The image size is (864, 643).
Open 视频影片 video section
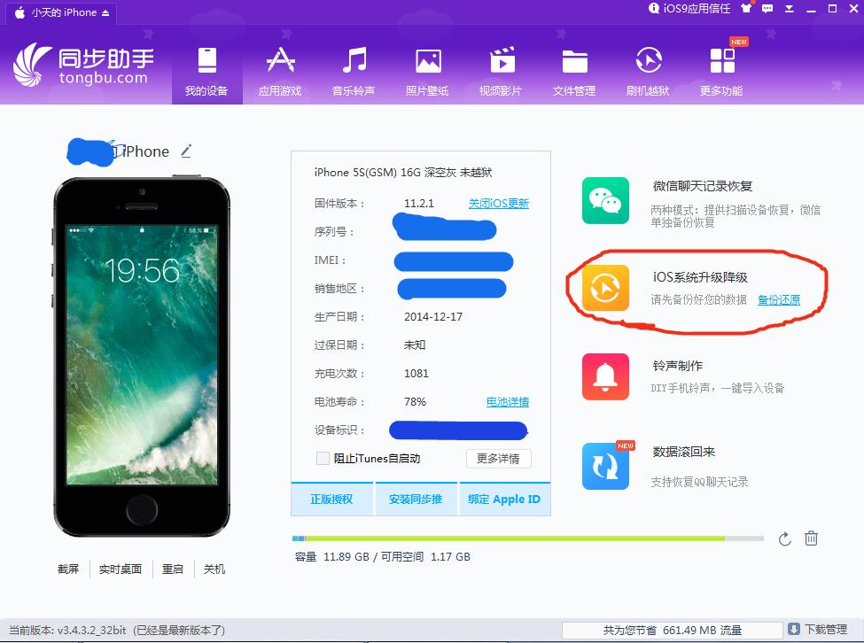[x=501, y=71]
